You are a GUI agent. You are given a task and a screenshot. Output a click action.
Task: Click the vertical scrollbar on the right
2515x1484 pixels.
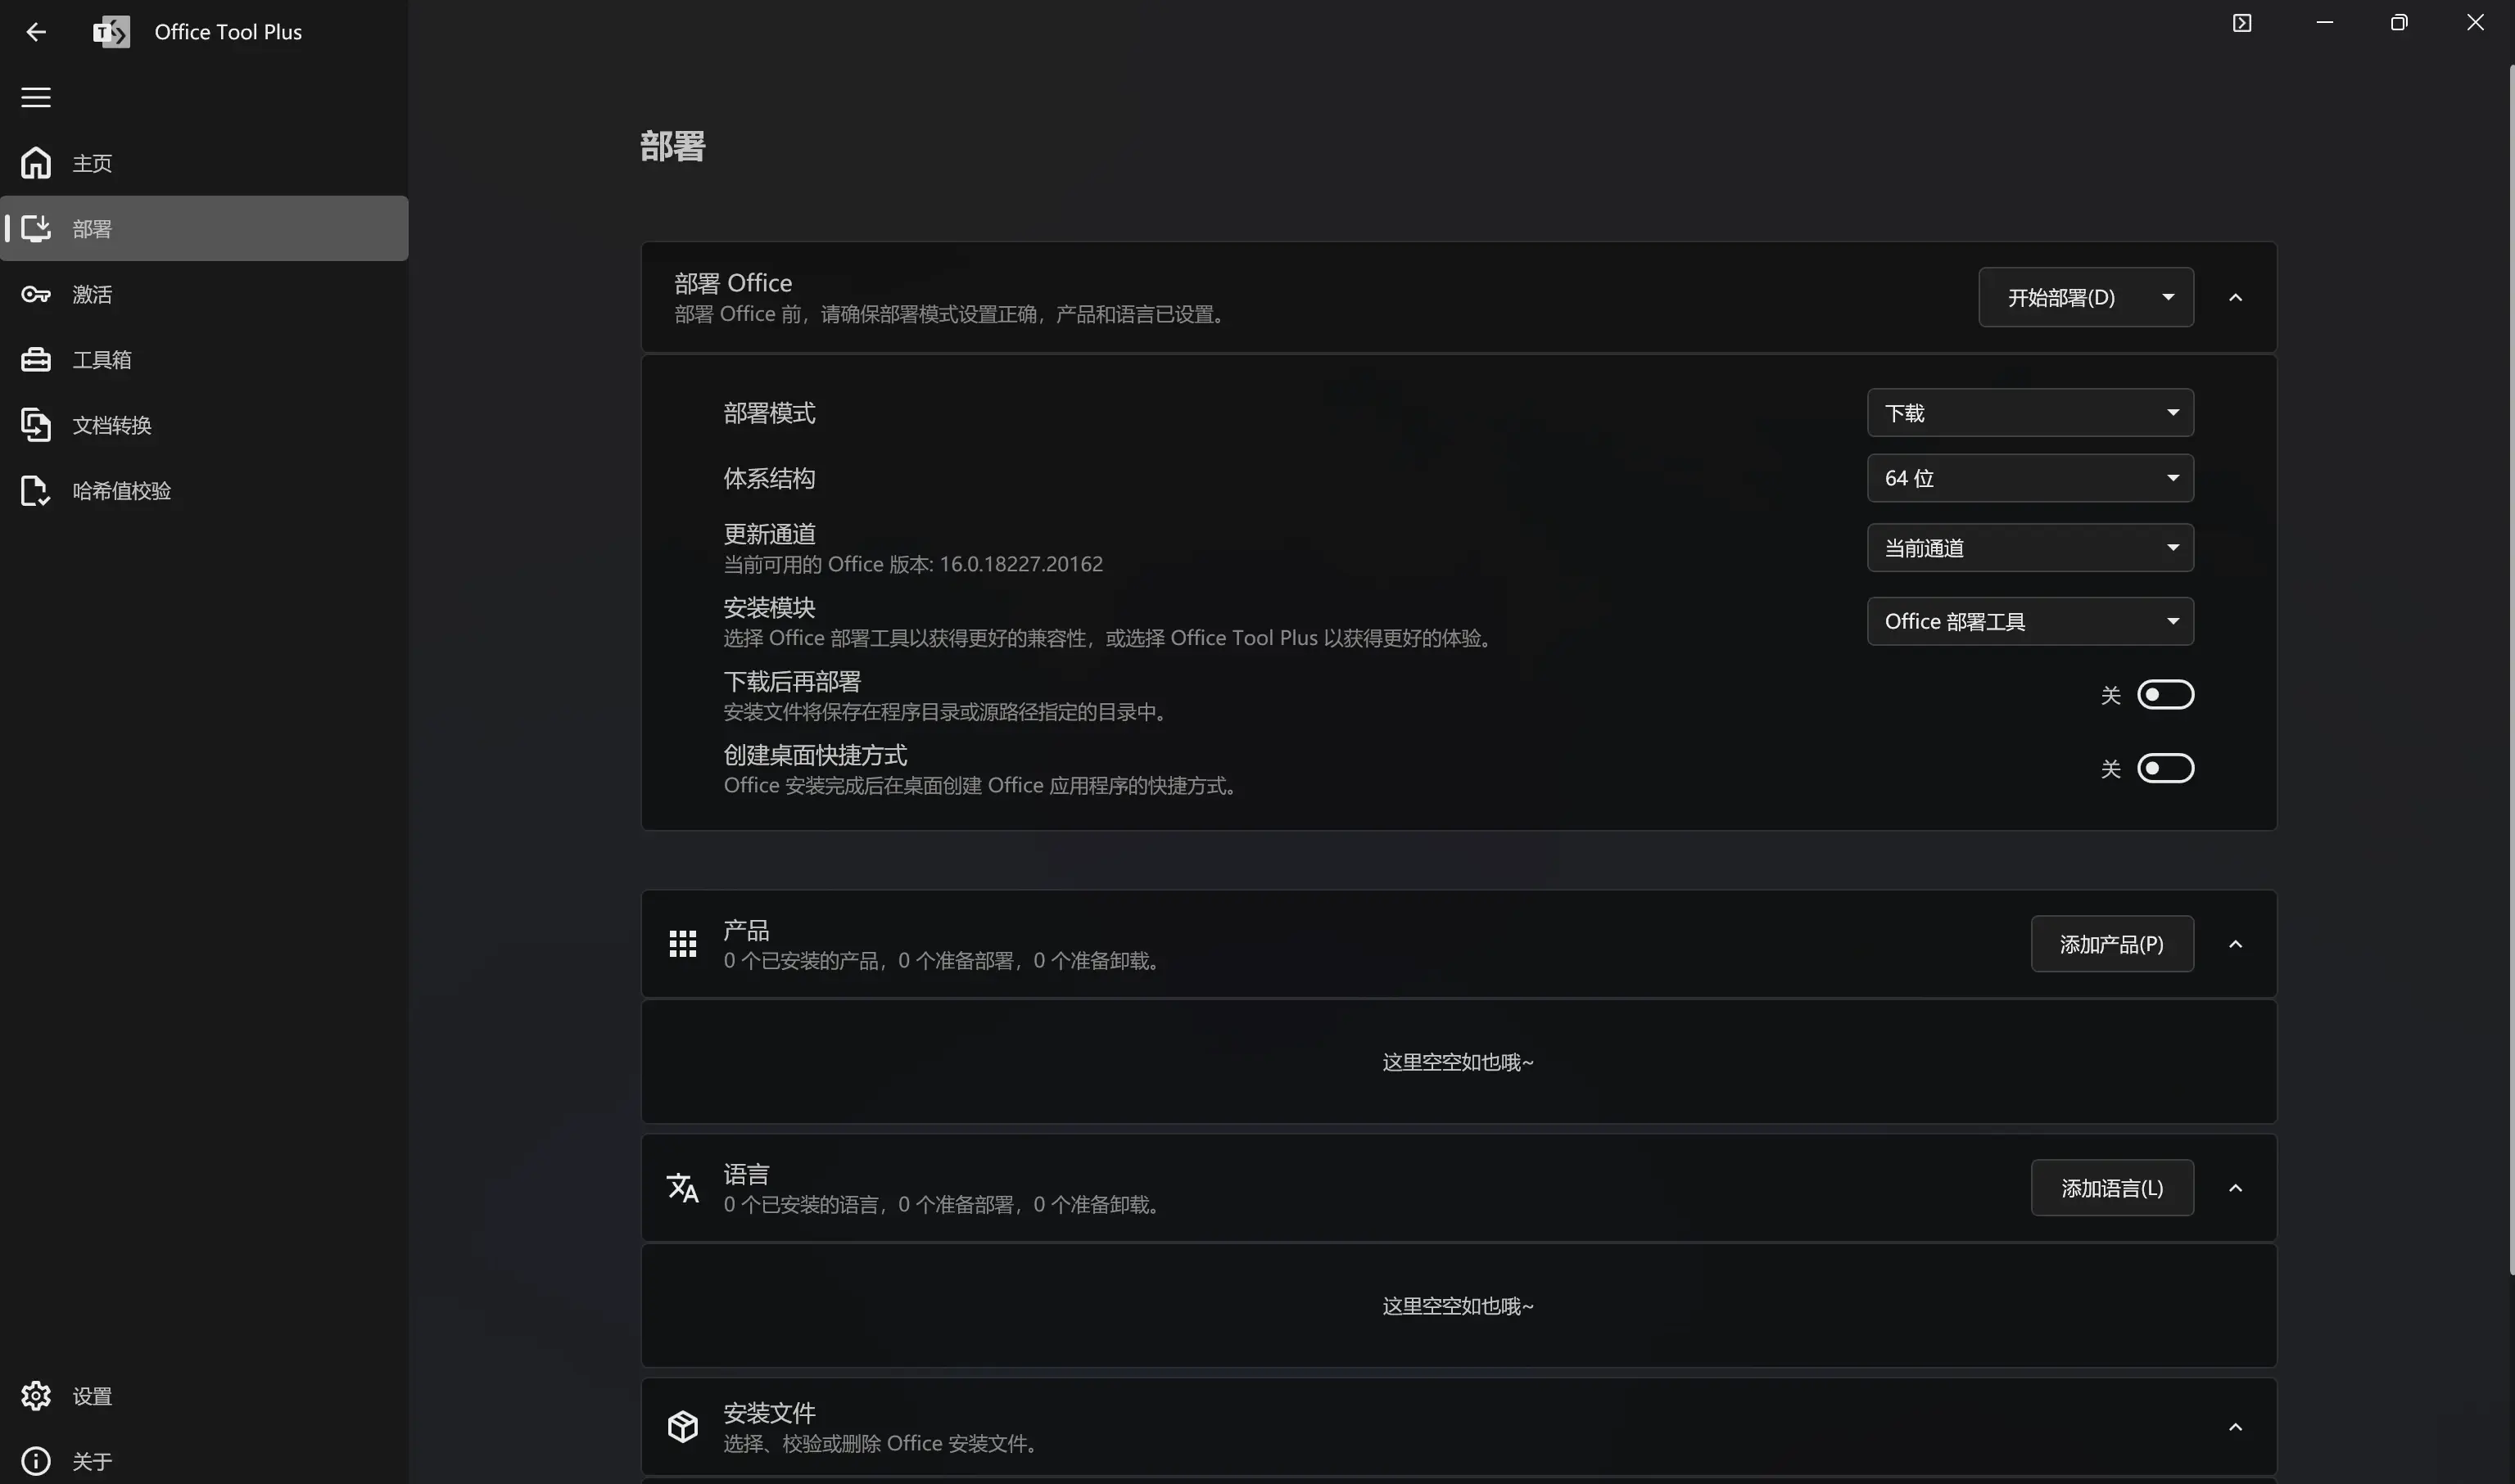(2510, 670)
